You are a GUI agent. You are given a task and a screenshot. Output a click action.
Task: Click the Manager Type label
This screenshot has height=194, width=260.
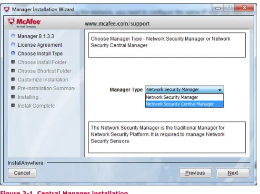pos(126,90)
